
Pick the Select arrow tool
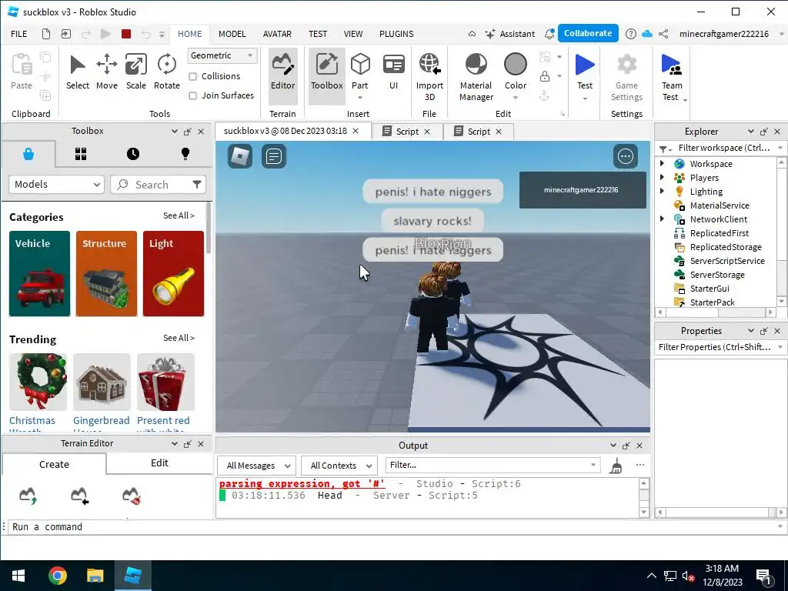[x=78, y=72]
